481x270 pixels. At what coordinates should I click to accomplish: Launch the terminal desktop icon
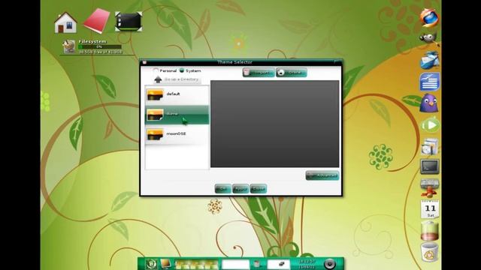click(129, 22)
